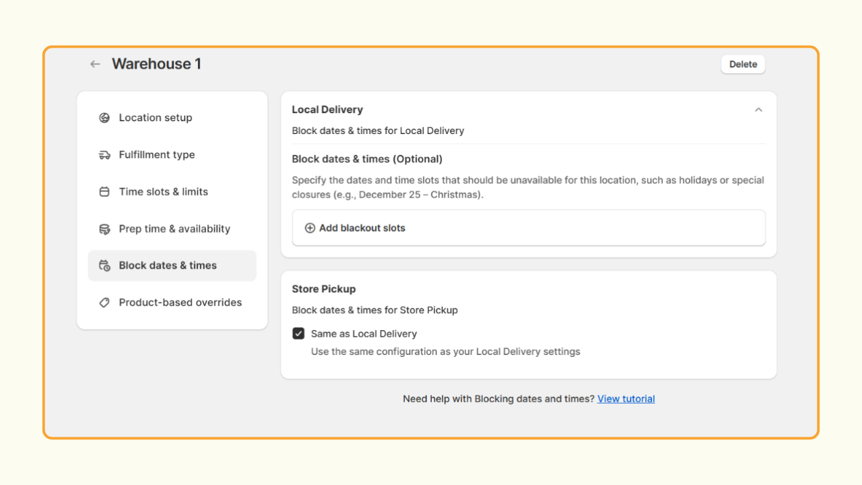Screen dimensions: 862x485
Task: Delete the Warehouse 1 location
Action: pyautogui.click(x=743, y=64)
